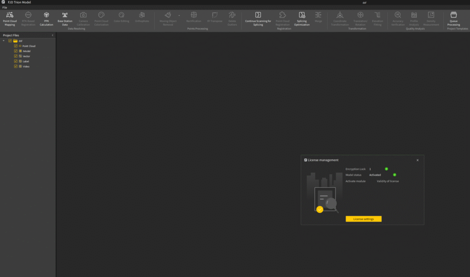Select Base Station Data icon
Image resolution: width=470 pixels, height=277 pixels.
[65, 15]
